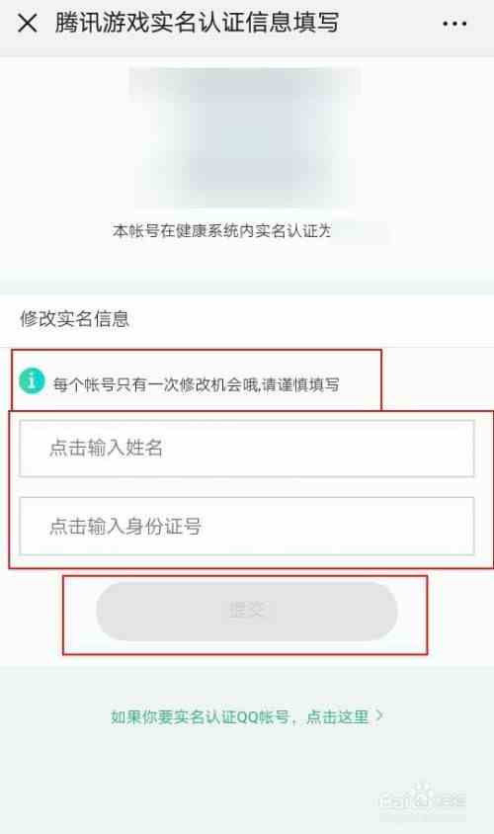Focus the 点击输入姓名 name field
Screen dimensions: 494x834
pyautogui.click(x=247, y=449)
